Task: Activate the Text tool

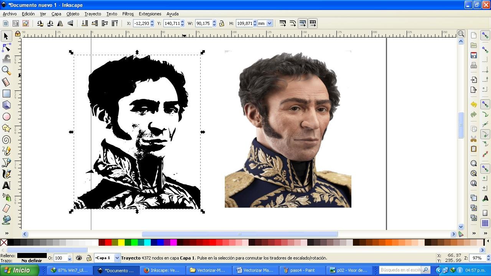Action: point(6,186)
